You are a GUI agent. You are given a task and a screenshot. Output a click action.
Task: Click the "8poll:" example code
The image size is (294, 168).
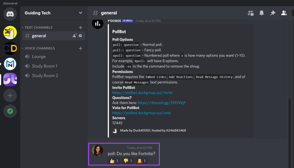coord(140,61)
